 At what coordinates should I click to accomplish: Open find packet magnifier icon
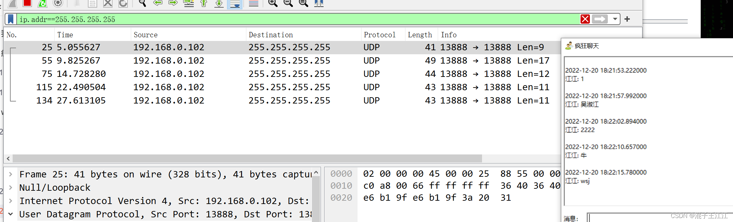tap(142, 3)
